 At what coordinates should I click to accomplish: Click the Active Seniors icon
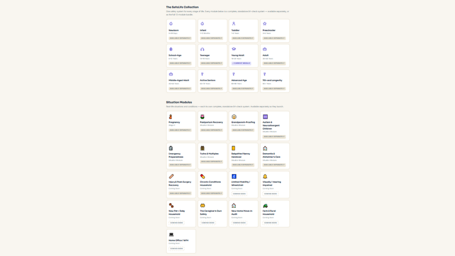pos(202,74)
